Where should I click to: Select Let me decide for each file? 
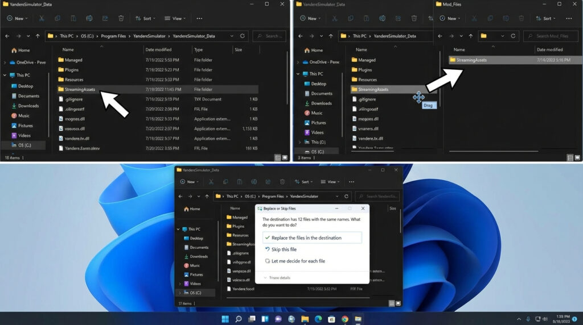[x=298, y=261]
